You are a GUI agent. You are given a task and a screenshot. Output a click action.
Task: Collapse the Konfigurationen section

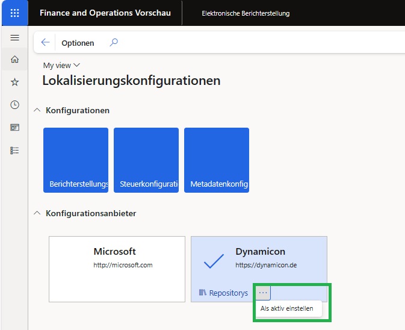(38, 110)
